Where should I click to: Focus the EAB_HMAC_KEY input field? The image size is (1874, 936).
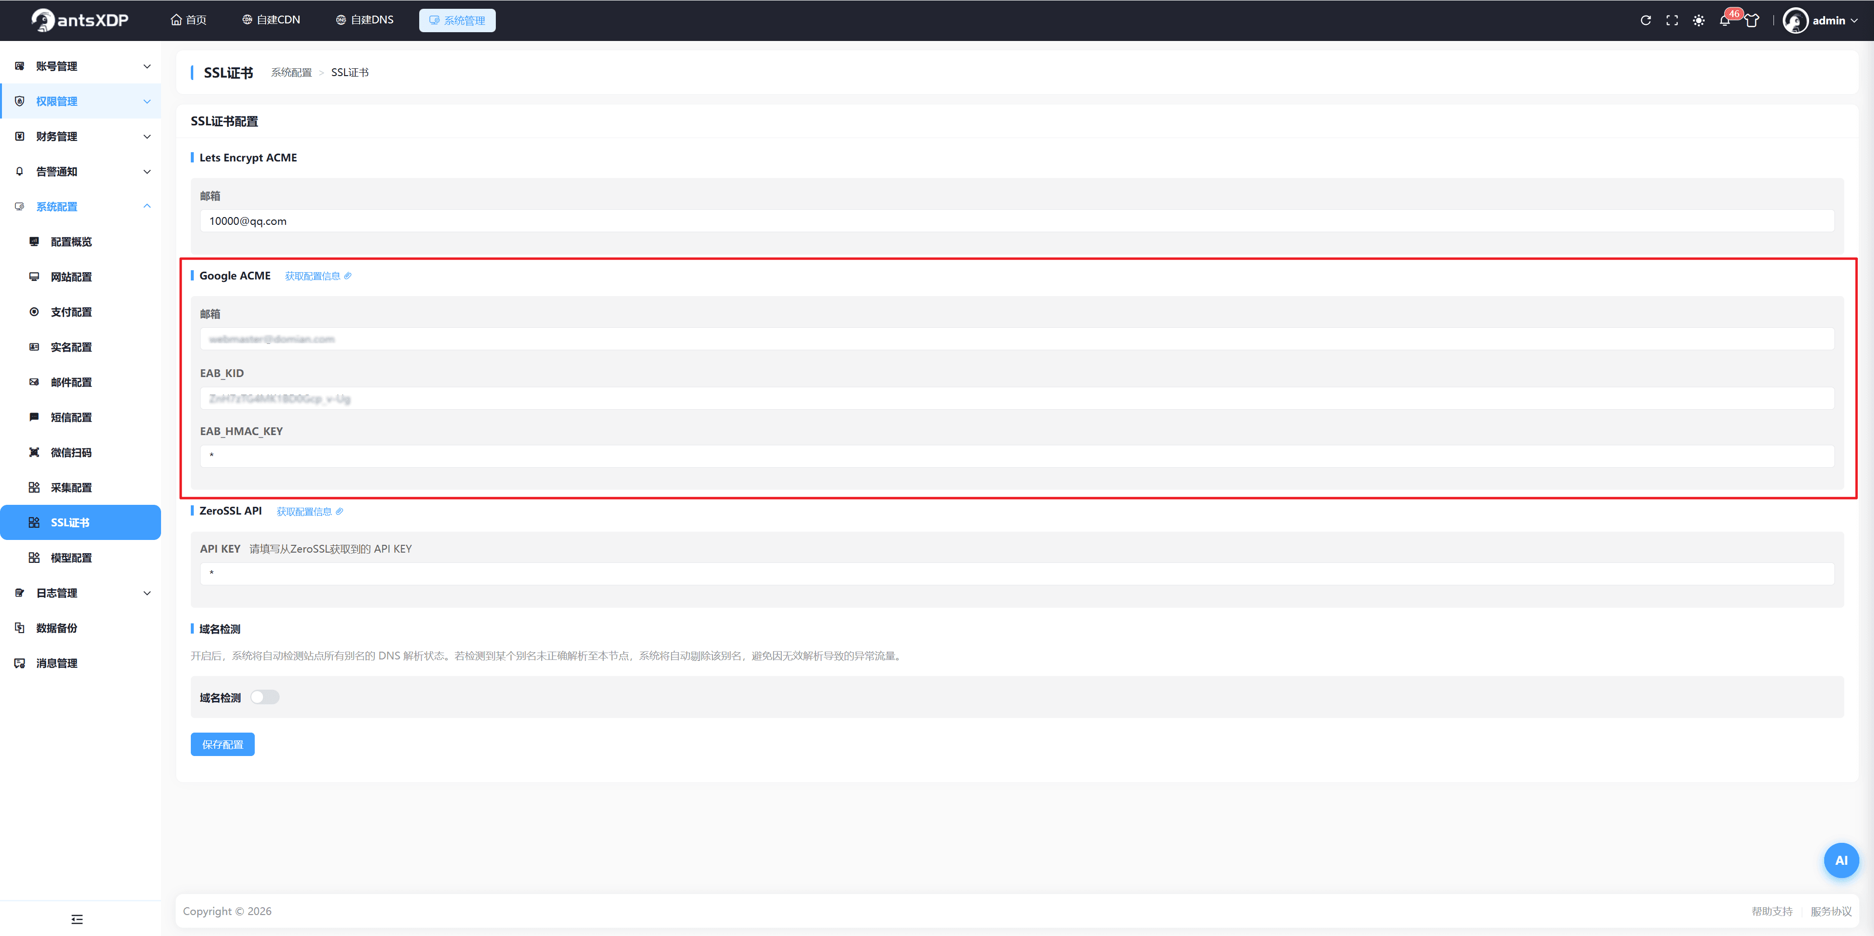pyautogui.click(x=1017, y=456)
